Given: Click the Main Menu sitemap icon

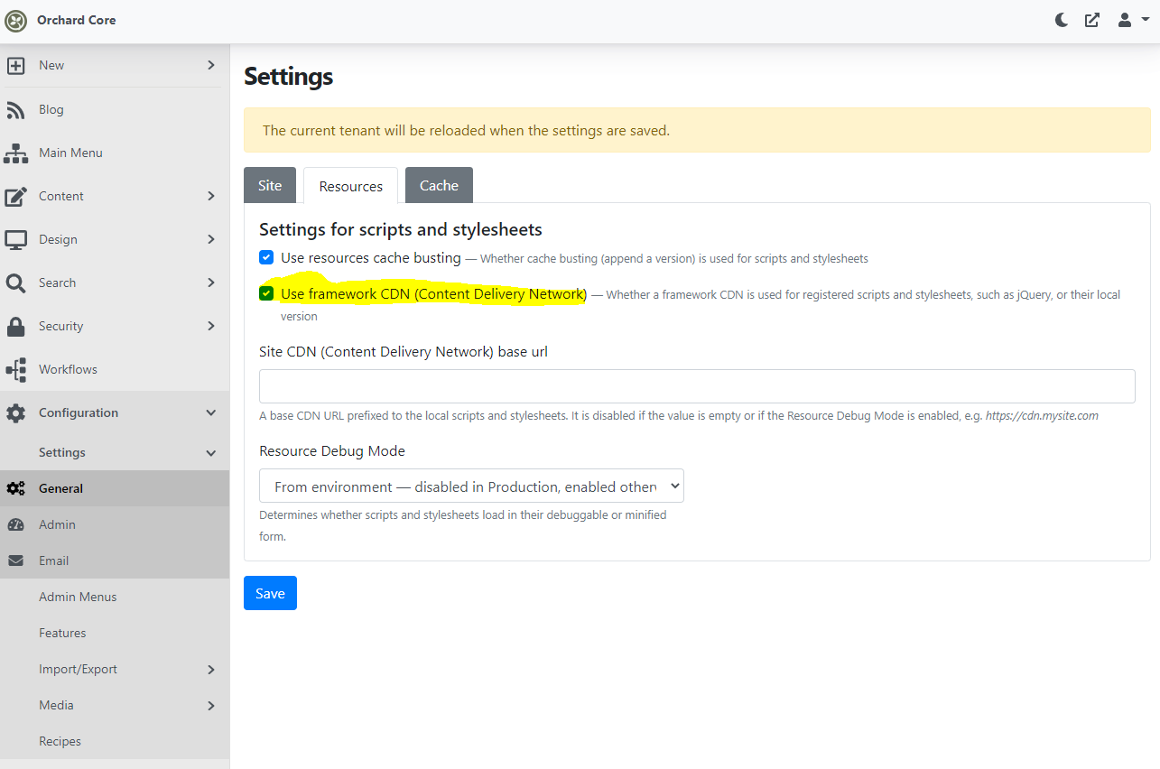Looking at the screenshot, I should point(16,153).
